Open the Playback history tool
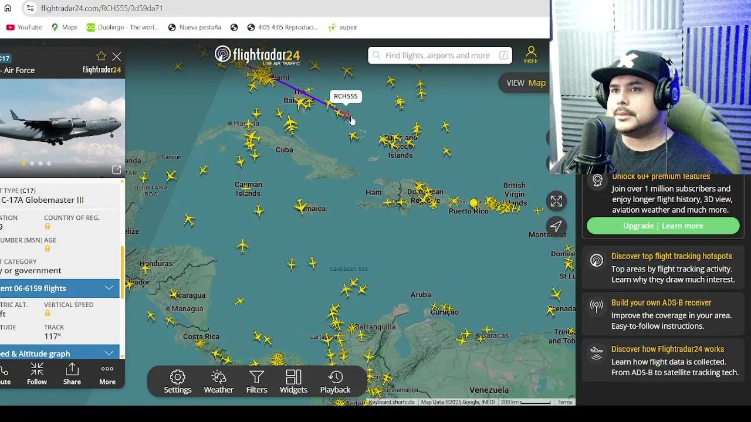This screenshot has width=751, height=422. point(335,382)
